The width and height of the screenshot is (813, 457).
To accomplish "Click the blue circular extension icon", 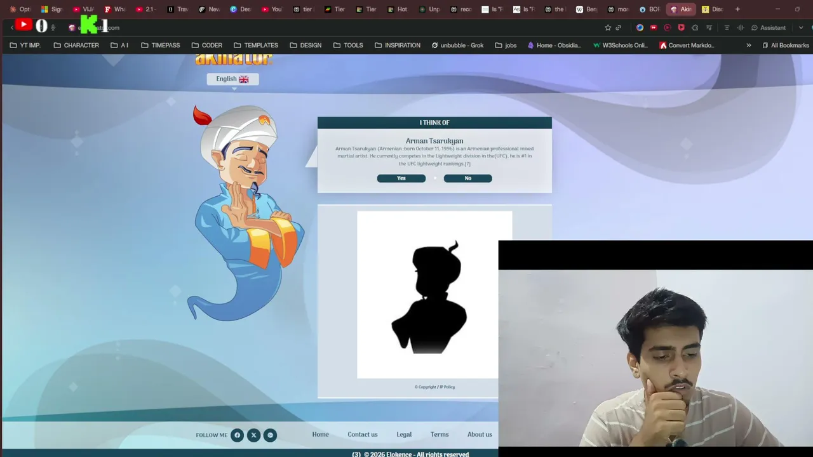I will (640, 27).
